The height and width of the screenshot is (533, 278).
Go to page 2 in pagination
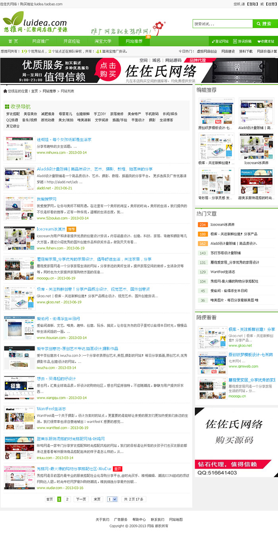[67, 499]
